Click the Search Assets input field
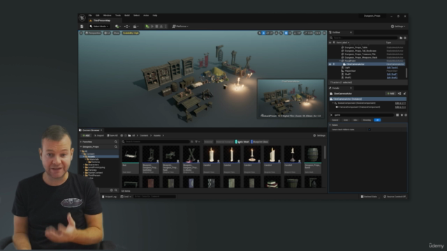 (x=156, y=142)
